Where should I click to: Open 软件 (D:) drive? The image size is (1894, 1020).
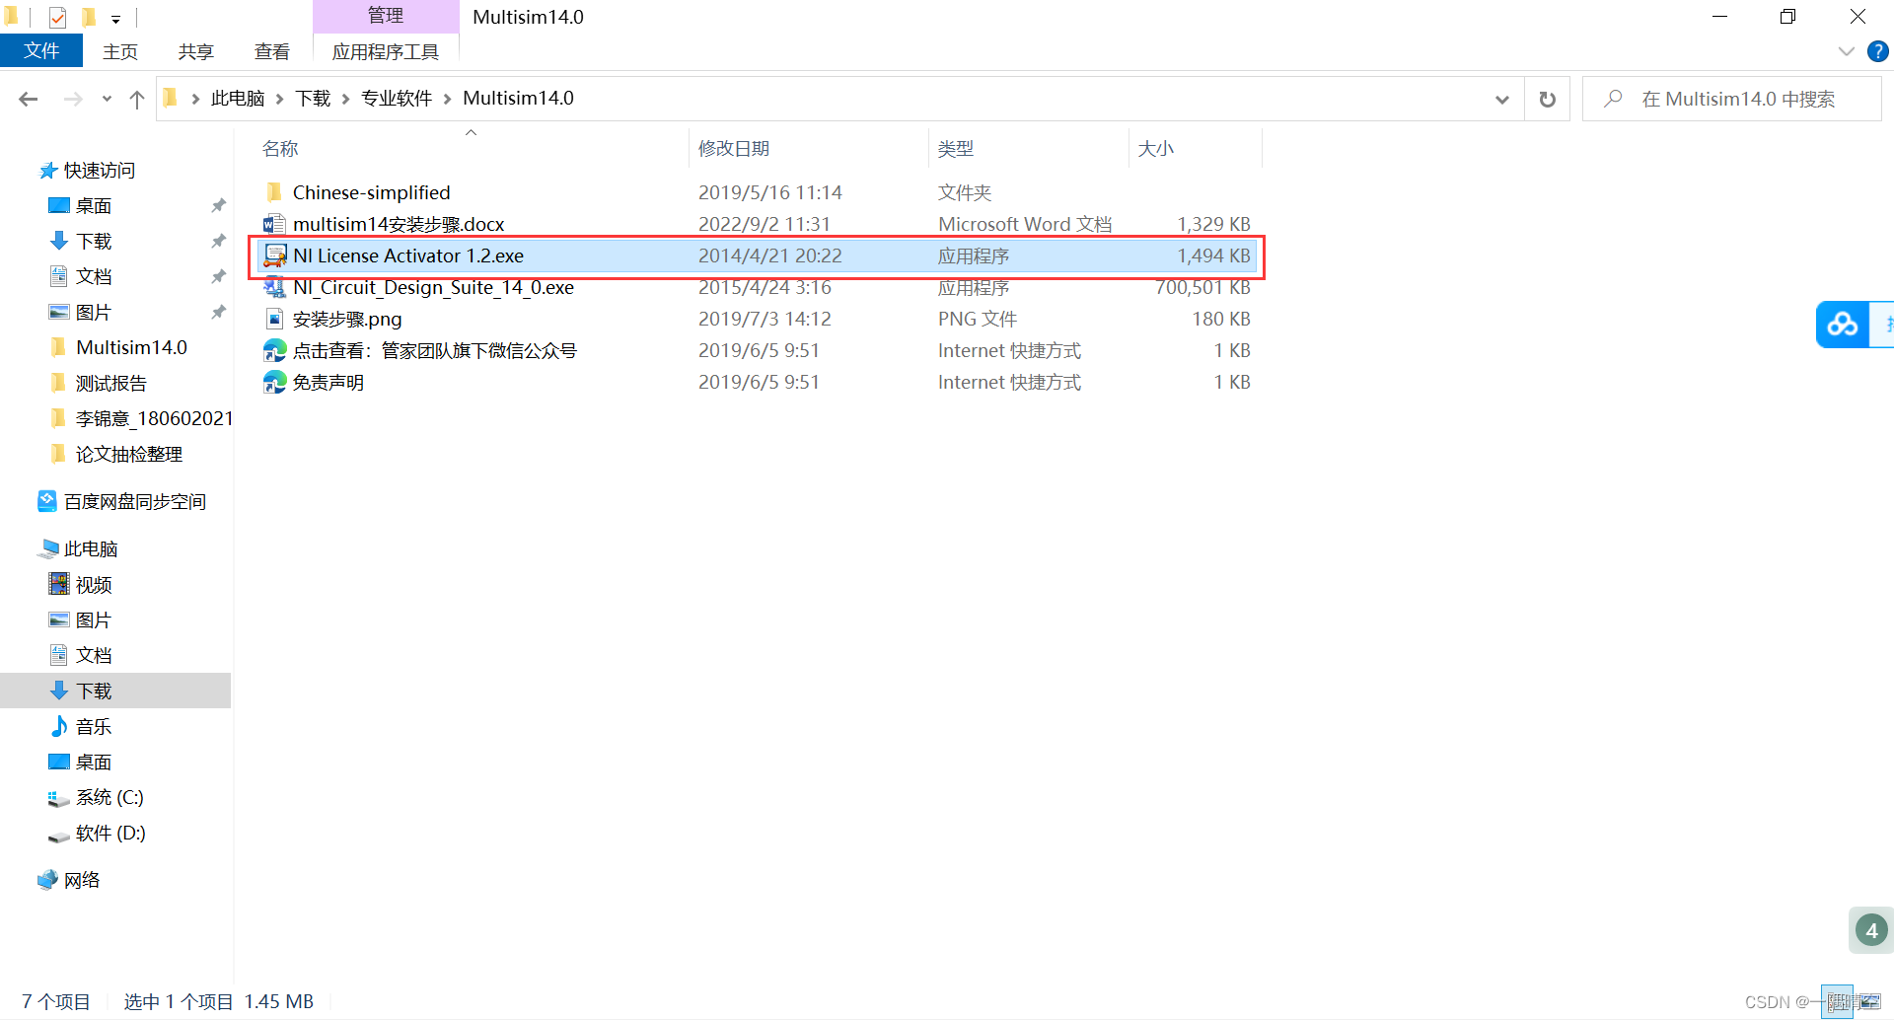point(97,833)
